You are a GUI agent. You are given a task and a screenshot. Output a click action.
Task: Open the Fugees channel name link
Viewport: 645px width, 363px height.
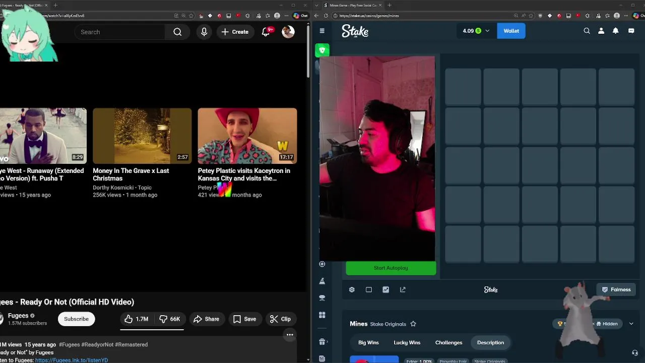point(18,316)
